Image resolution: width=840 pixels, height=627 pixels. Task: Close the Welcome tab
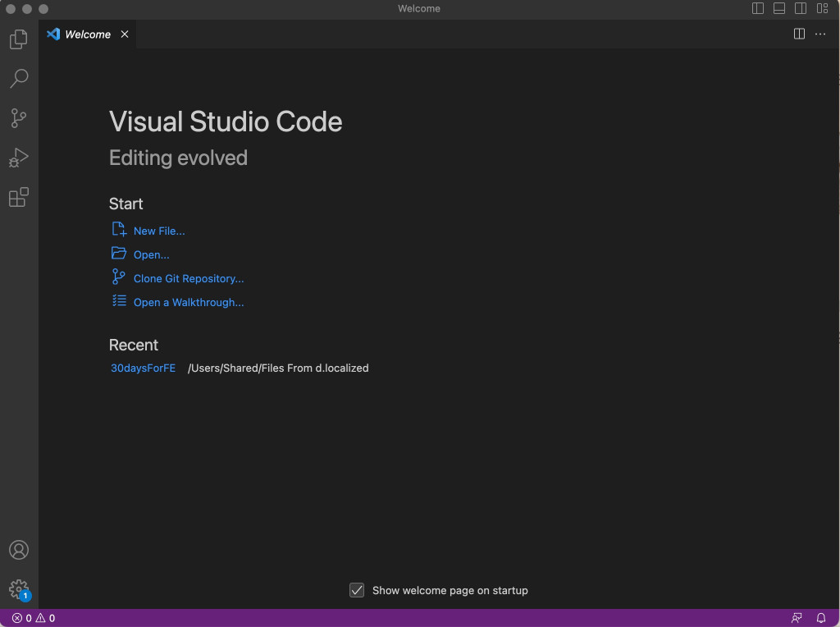[x=125, y=34]
